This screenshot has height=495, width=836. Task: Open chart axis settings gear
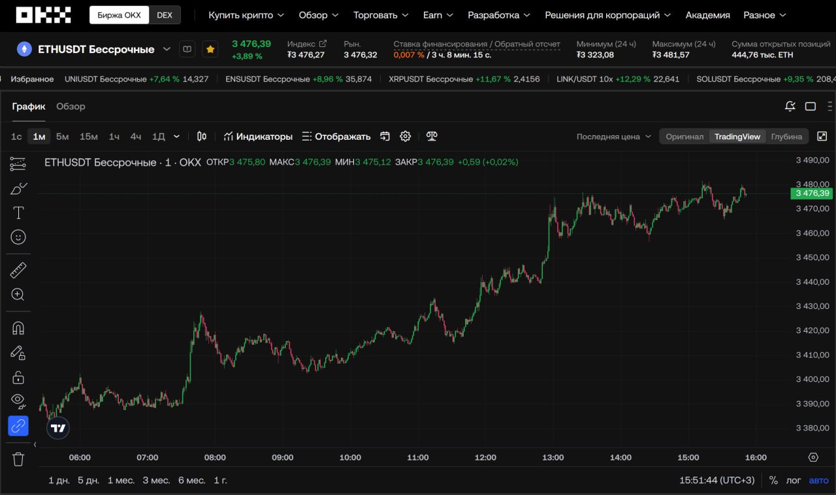pos(813,457)
